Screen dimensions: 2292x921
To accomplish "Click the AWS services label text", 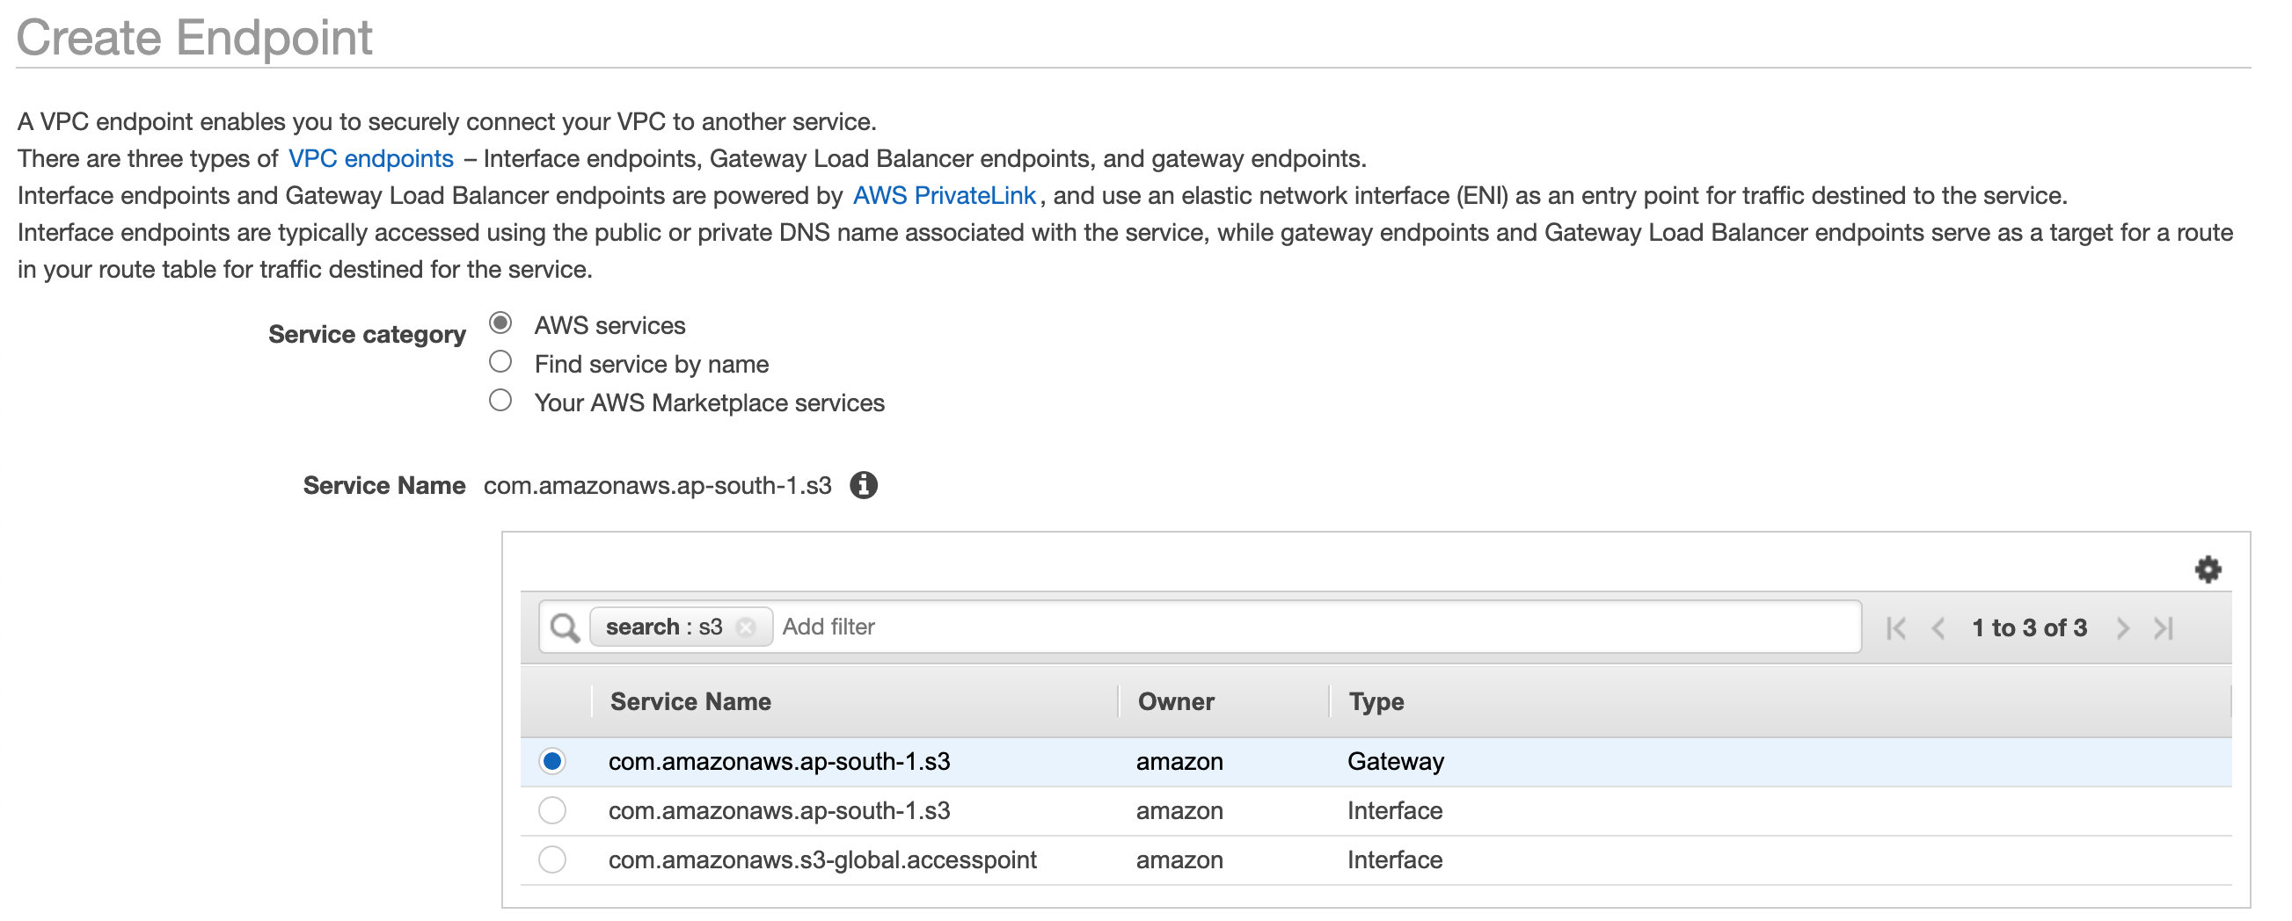I will point(609,325).
